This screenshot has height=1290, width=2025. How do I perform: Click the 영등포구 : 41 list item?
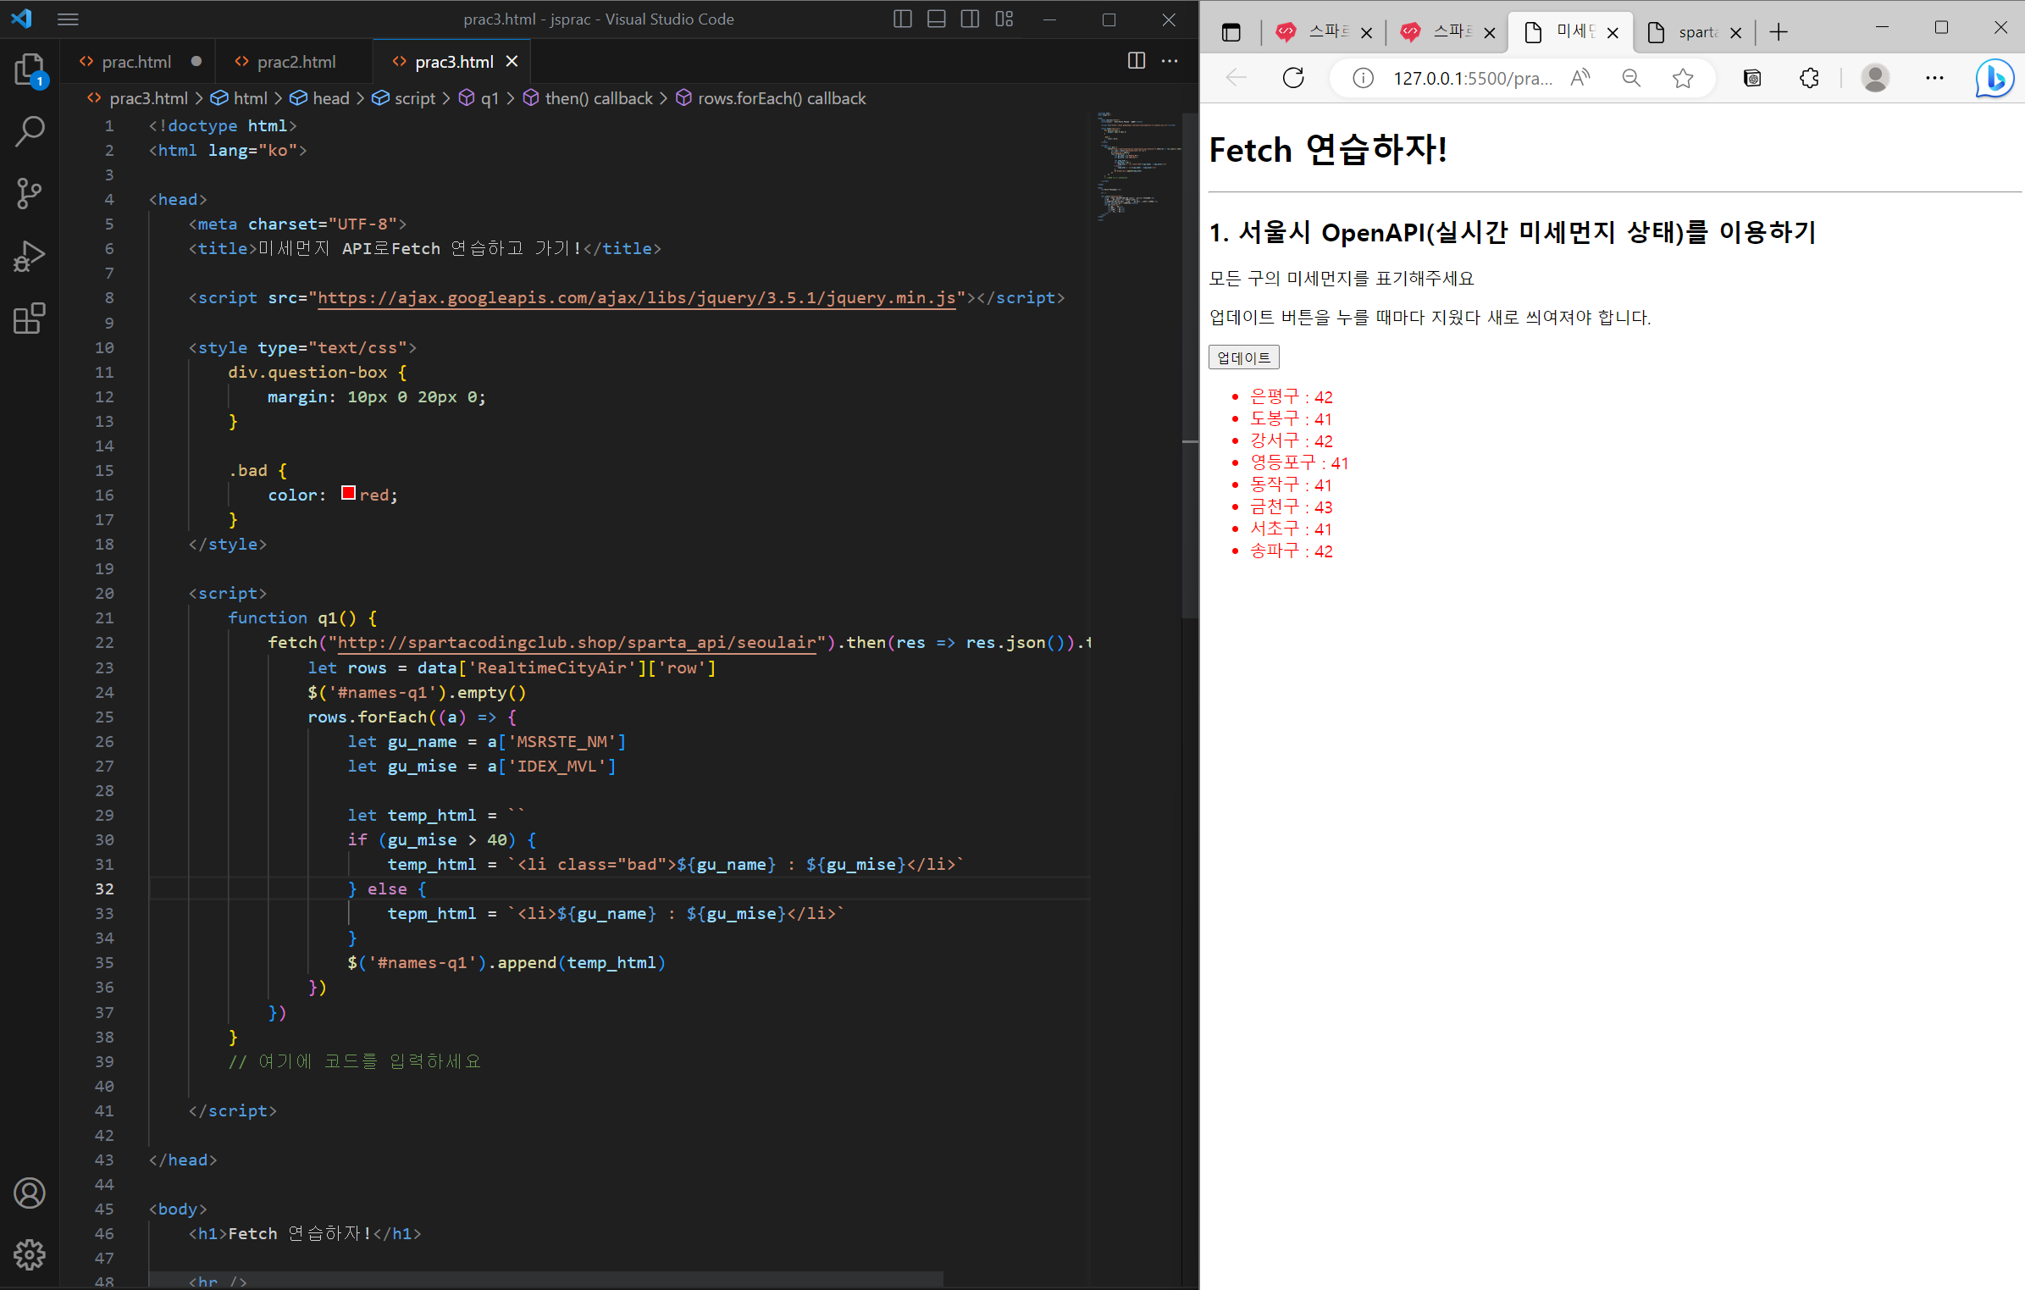pyautogui.click(x=1299, y=462)
